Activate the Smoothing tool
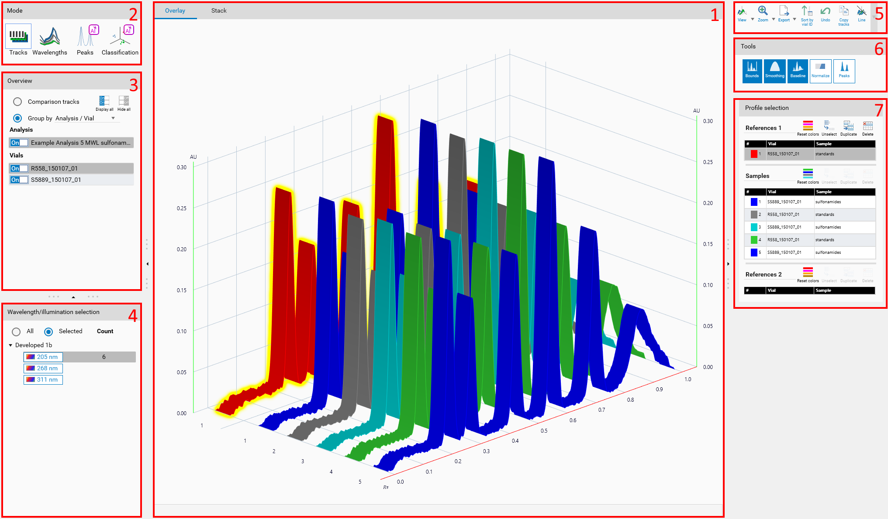Viewport: 888px width, 519px height. coord(774,70)
